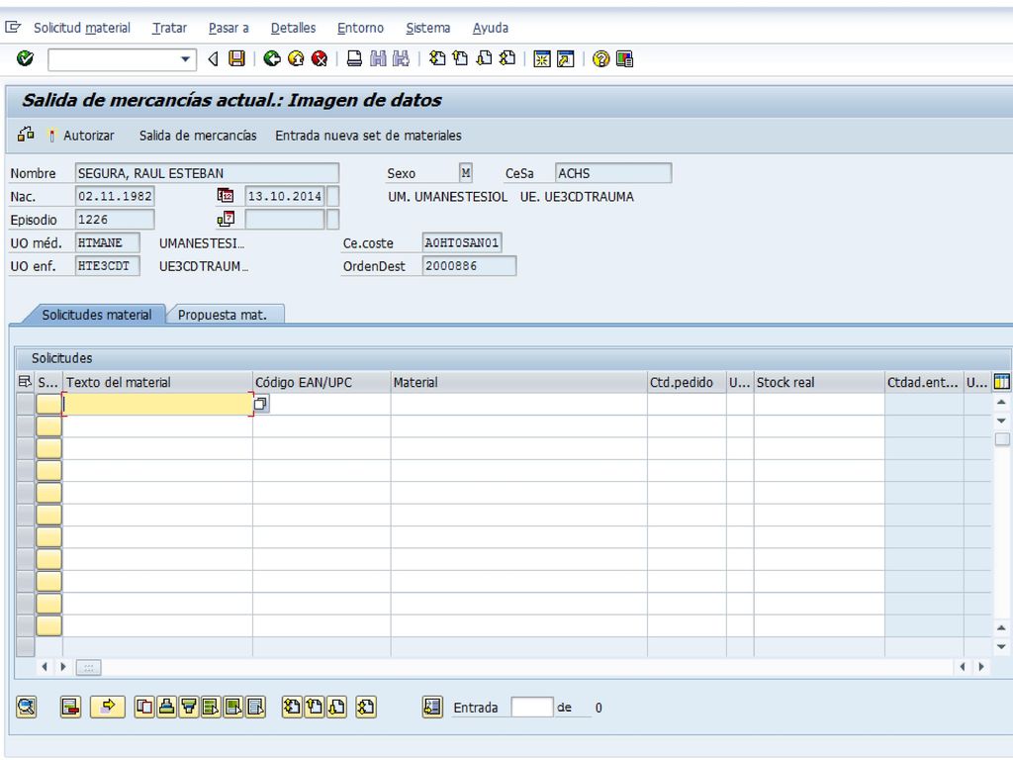Click the Print icon in top toolbar

tap(354, 58)
